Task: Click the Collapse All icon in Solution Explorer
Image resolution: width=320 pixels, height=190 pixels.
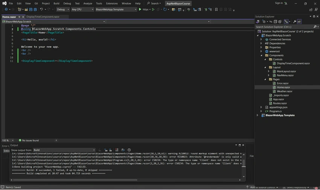Action: (275, 21)
